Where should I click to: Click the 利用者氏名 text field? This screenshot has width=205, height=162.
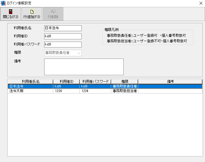(x=63, y=28)
